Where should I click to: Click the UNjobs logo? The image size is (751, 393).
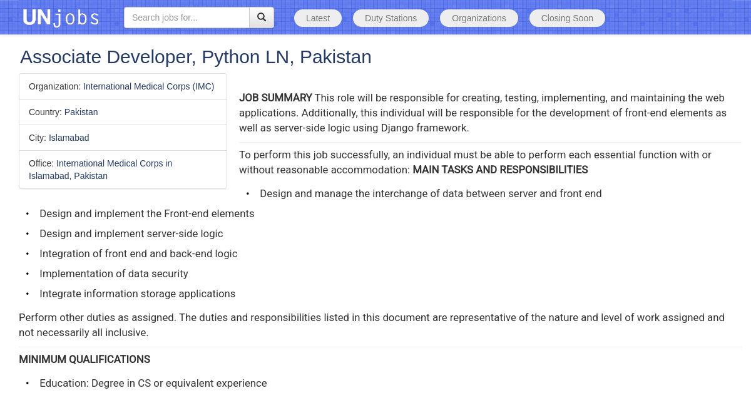coord(61,18)
